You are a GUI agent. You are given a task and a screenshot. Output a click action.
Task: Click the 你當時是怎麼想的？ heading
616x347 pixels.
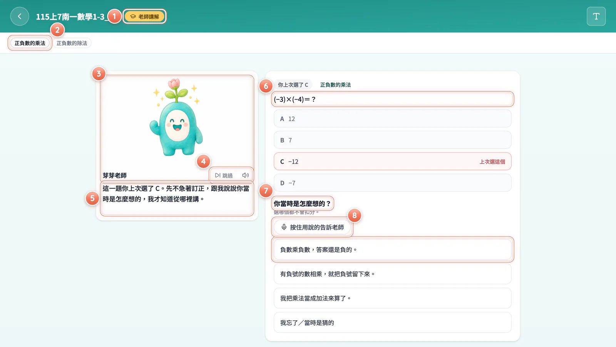pos(302,204)
